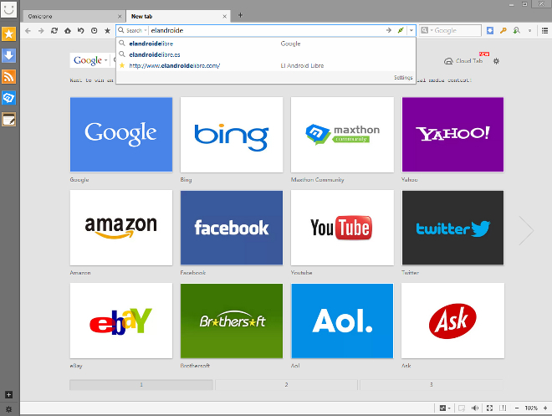552x416 pixels.
Task: Open the SkyNote notepad sidebar icon
Action: pos(9,120)
